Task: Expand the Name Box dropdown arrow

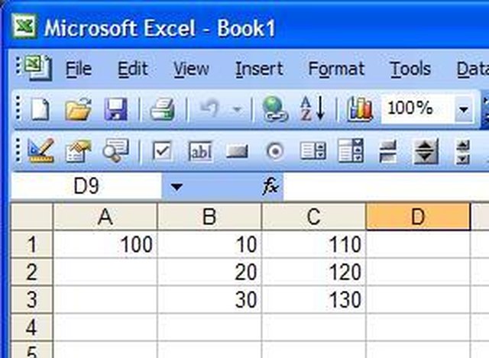Action: click(x=176, y=187)
